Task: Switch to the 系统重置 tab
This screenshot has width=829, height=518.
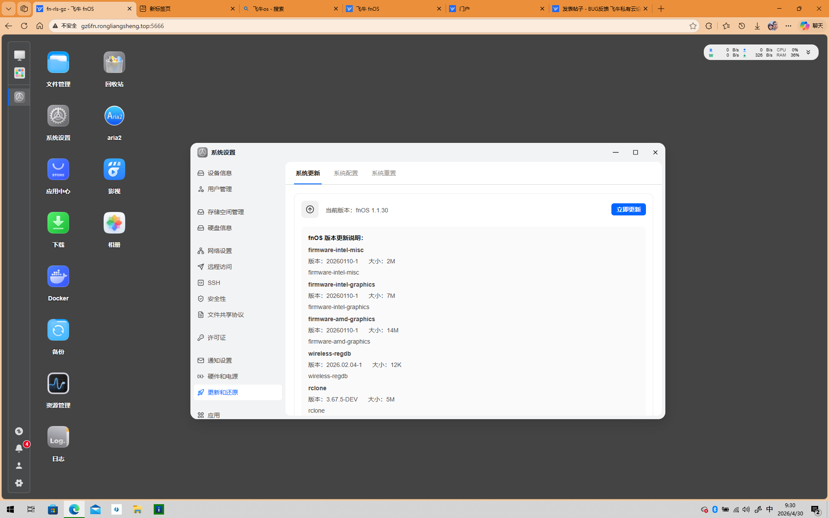Action: (x=384, y=173)
